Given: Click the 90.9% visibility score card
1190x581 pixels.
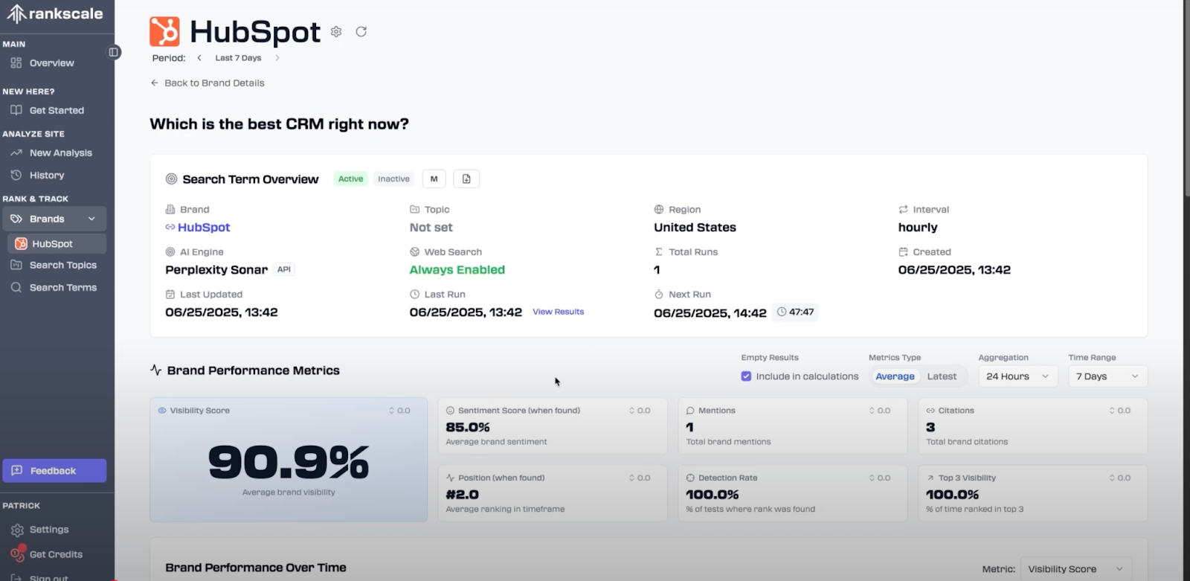Looking at the screenshot, I should coord(289,460).
